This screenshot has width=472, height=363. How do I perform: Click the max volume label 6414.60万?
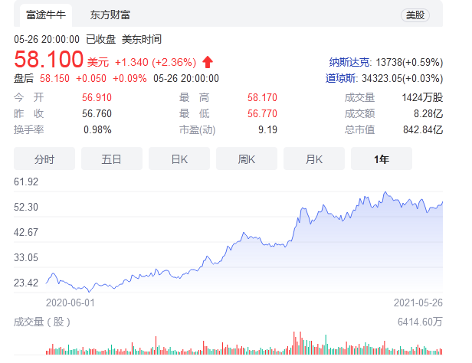tap(420, 322)
